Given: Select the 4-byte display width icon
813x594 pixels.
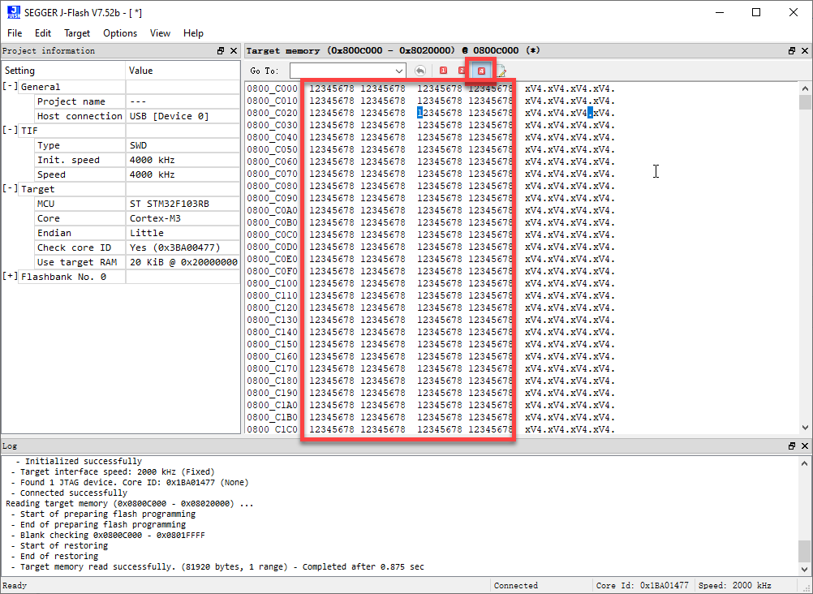Looking at the screenshot, I should pos(481,71).
